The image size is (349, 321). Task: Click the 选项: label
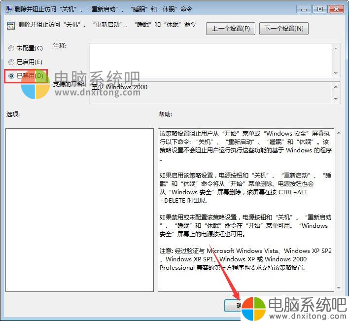coord(13,114)
